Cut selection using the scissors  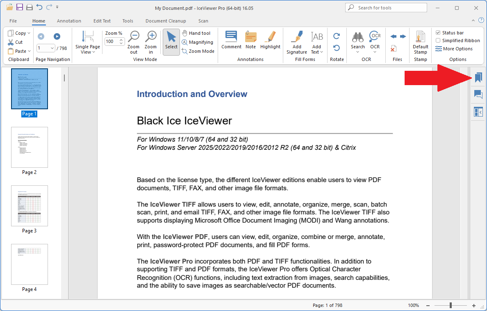point(16,42)
